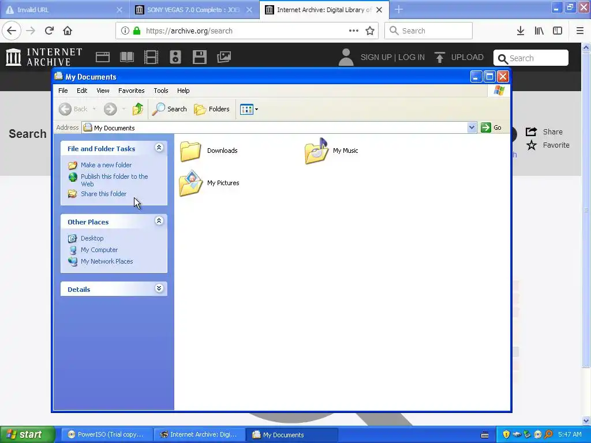Open the File menu
Screen dimensions: 591x443
pos(63,91)
